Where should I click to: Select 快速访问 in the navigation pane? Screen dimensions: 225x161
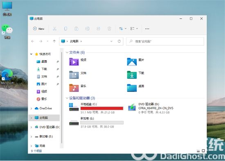click(x=45, y=54)
